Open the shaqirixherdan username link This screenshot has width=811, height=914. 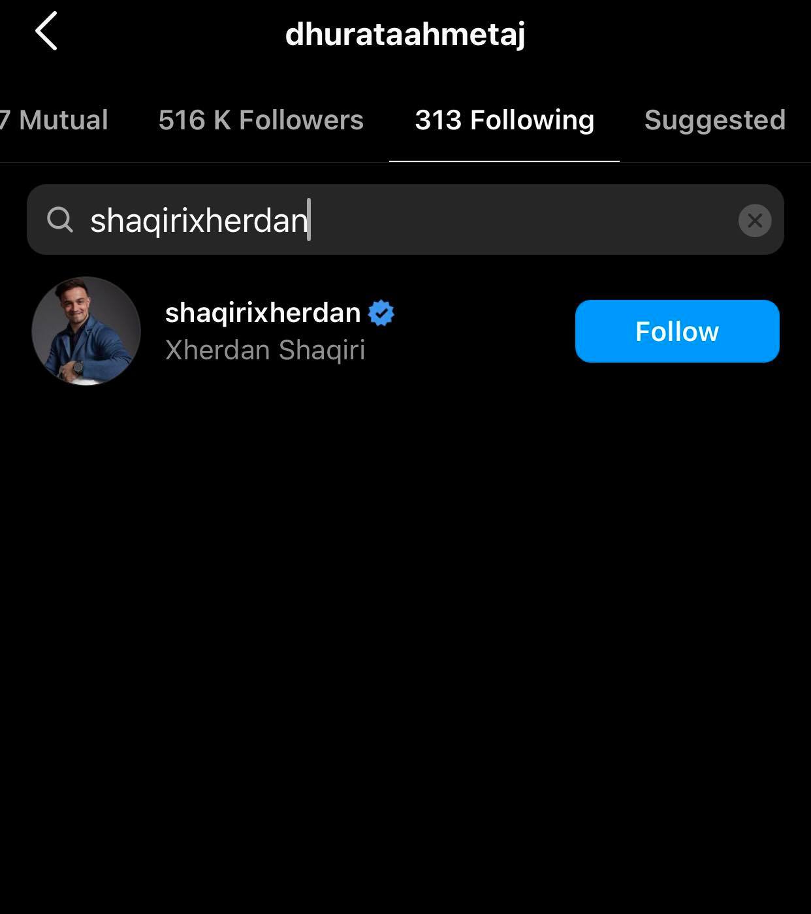(262, 313)
